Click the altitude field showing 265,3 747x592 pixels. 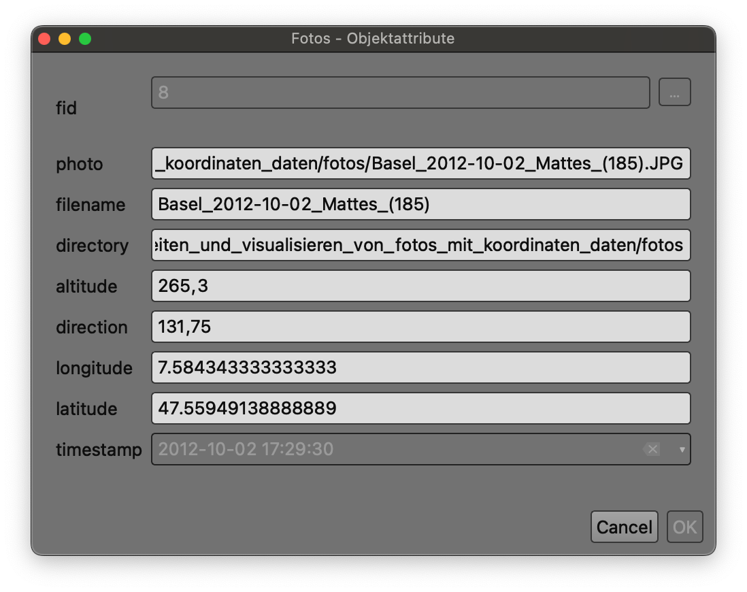pos(420,286)
